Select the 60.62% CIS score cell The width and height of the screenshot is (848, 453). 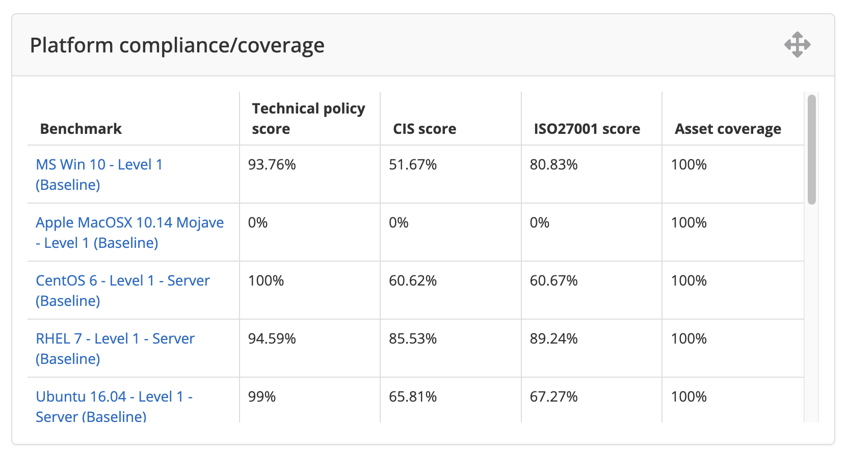pos(413,281)
